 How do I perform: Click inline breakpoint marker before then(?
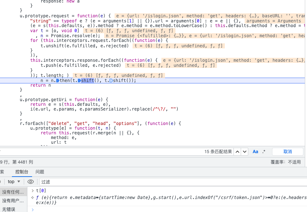(58, 81)
